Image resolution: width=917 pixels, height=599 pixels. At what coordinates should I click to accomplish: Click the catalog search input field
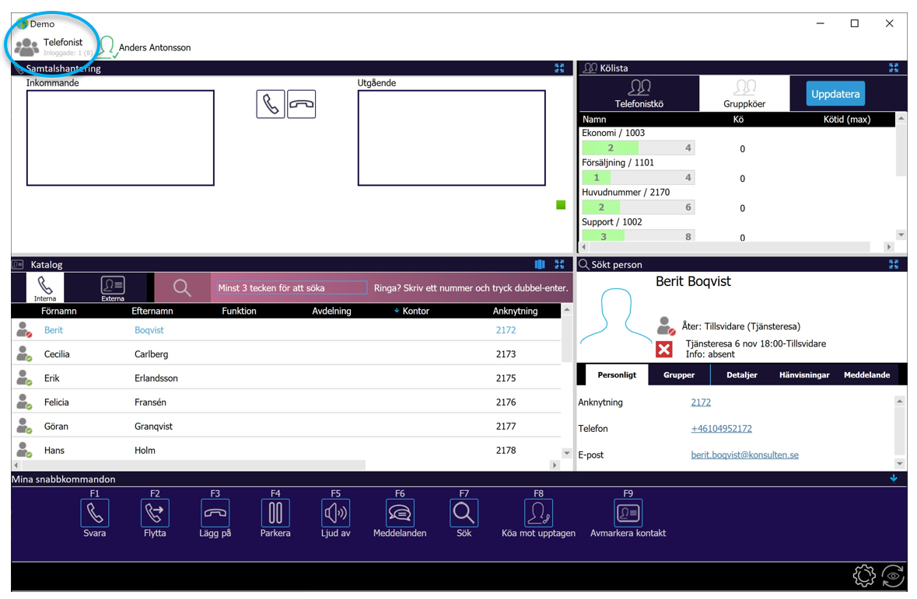(291, 287)
